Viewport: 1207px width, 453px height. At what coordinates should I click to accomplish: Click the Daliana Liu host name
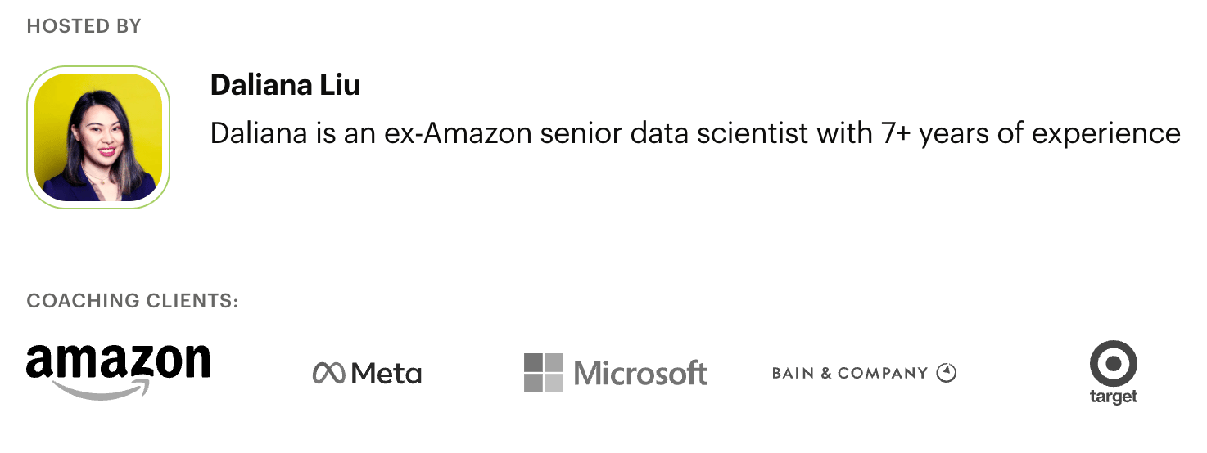(285, 85)
